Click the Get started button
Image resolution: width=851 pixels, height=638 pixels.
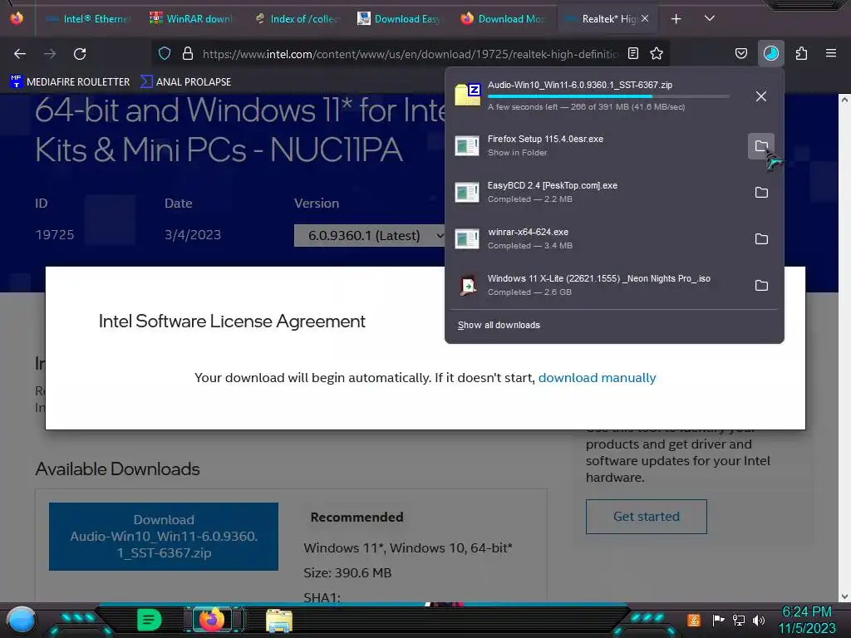pos(647,517)
